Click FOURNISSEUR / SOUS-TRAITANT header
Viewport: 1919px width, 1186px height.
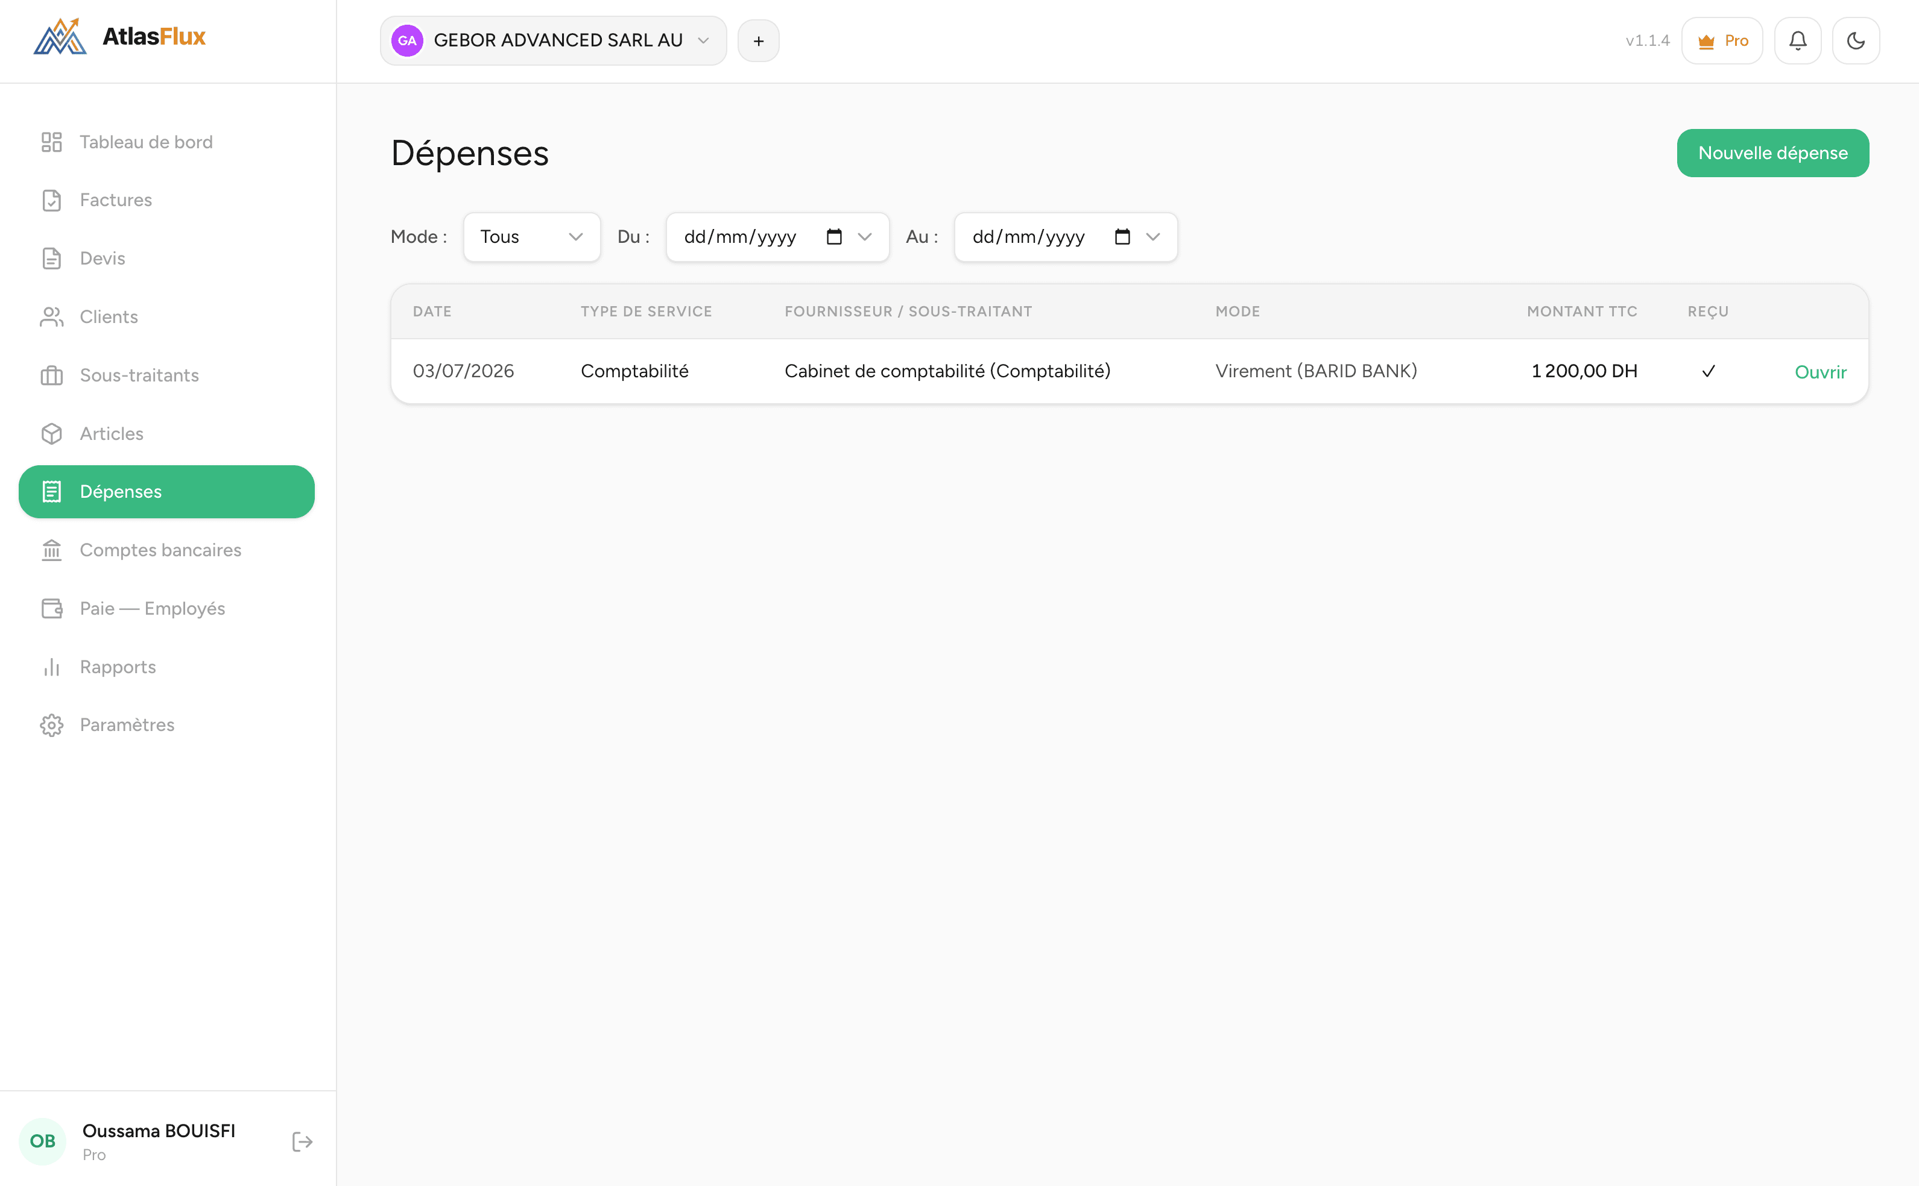[x=908, y=312]
